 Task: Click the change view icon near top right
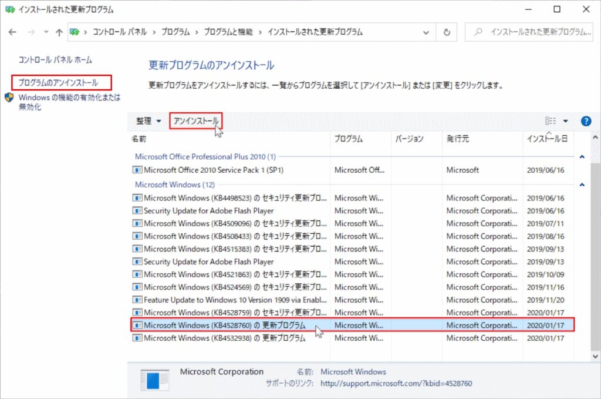click(x=551, y=121)
